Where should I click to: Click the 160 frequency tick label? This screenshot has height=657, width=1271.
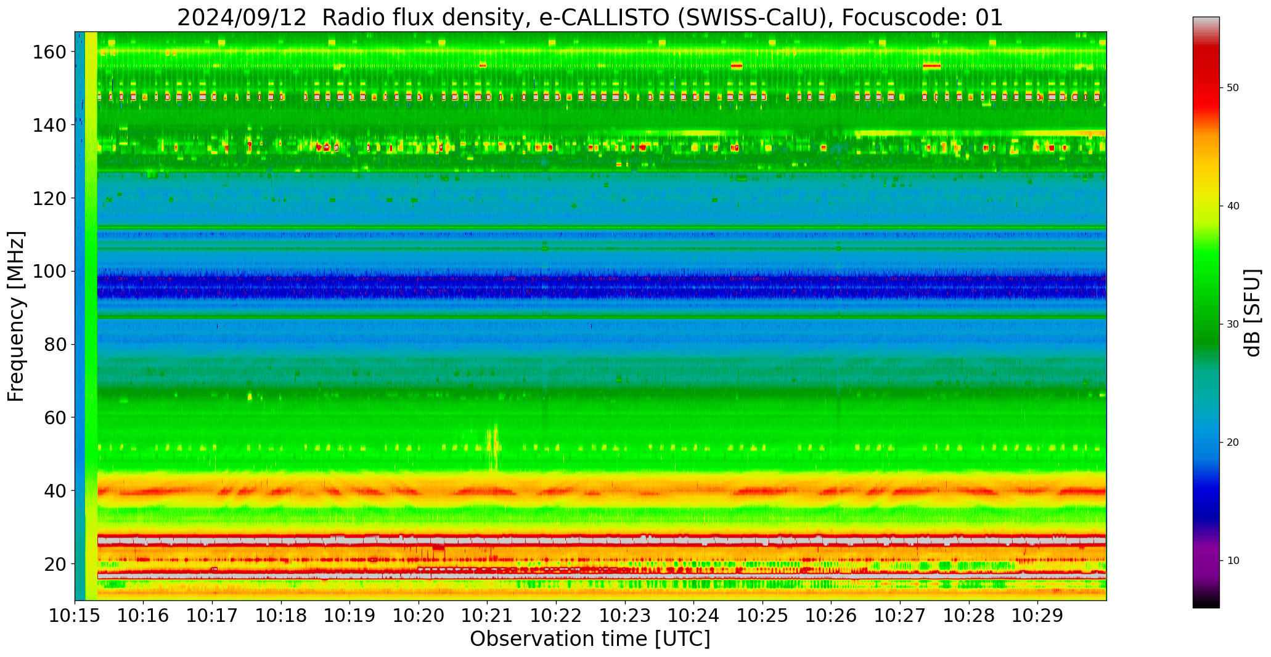tap(49, 52)
